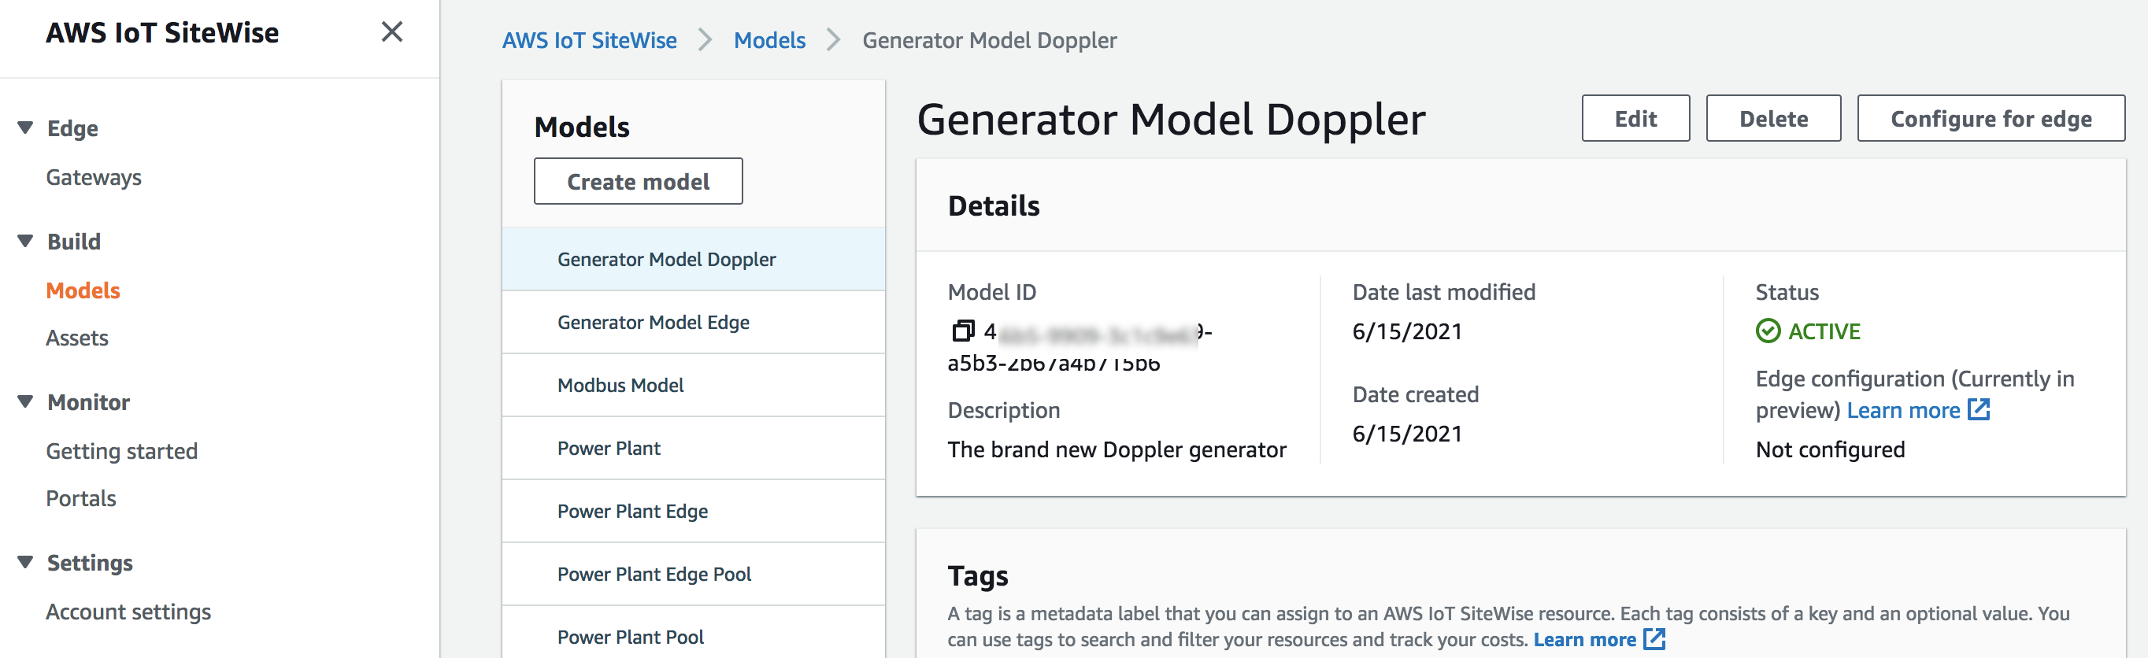The width and height of the screenshot is (2148, 658).
Task: Select Modbus Model in models list
Action: click(x=694, y=386)
